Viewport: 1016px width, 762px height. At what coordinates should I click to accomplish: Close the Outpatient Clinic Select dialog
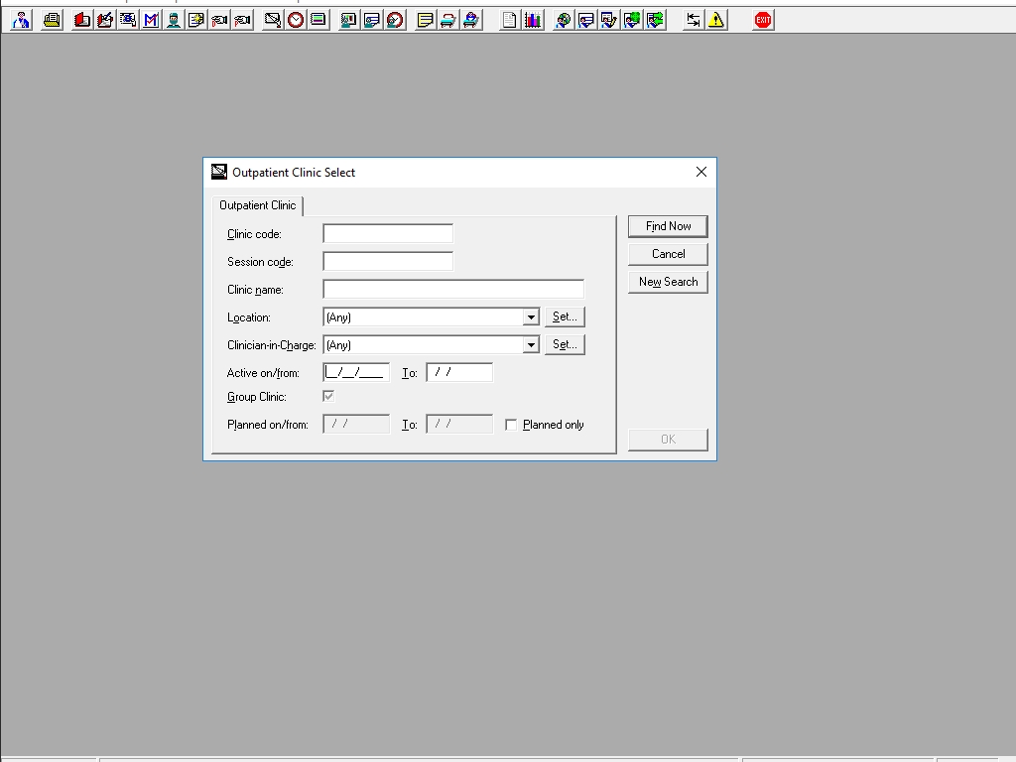click(x=701, y=172)
